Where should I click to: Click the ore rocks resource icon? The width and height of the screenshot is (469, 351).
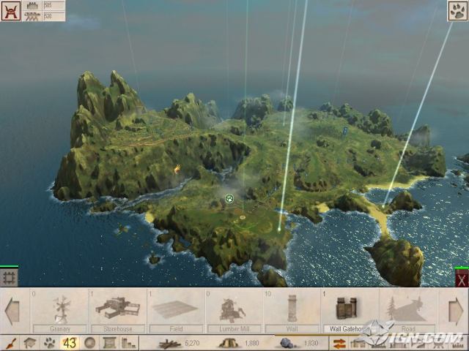(x=287, y=343)
